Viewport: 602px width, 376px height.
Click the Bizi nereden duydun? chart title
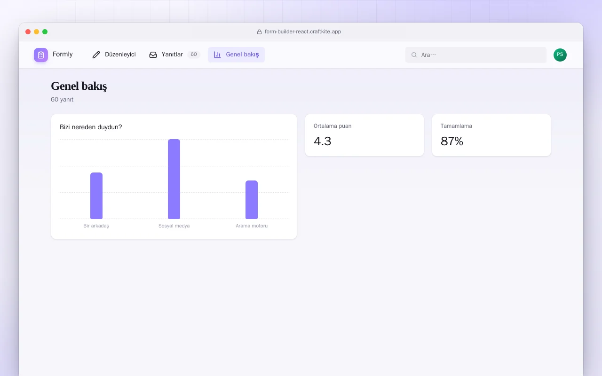point(91,127)
